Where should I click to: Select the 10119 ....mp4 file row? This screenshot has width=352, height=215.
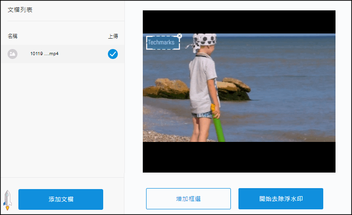pos(63,54)
